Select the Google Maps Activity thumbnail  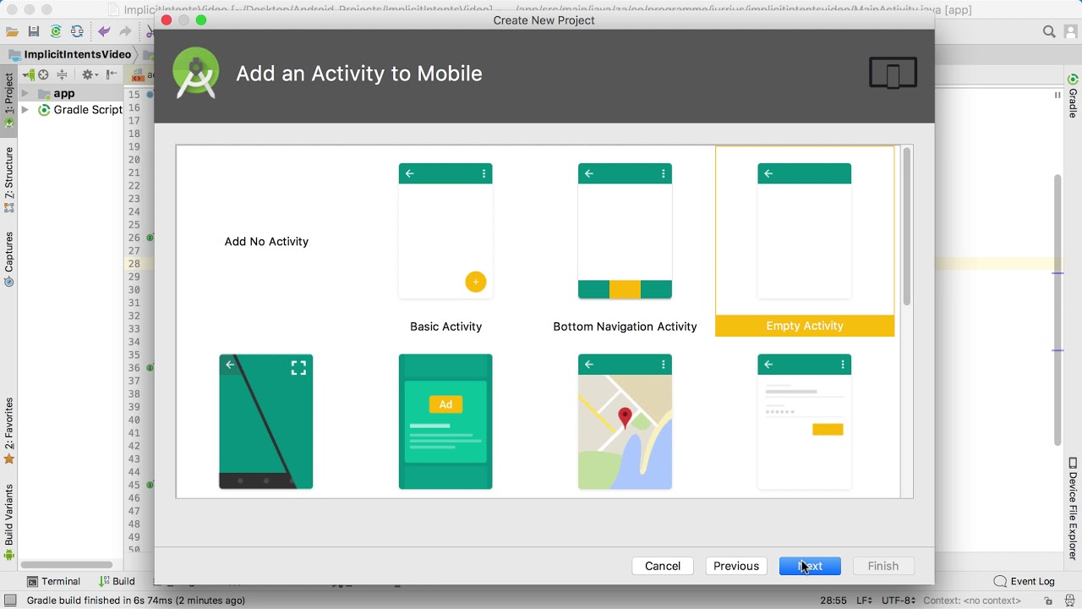(625, 421)
